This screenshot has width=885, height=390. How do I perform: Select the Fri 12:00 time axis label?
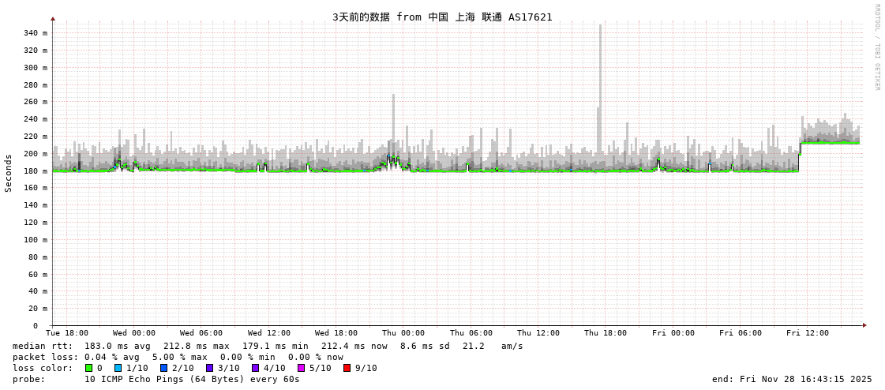pyautogui.click(x=808, y=333)
